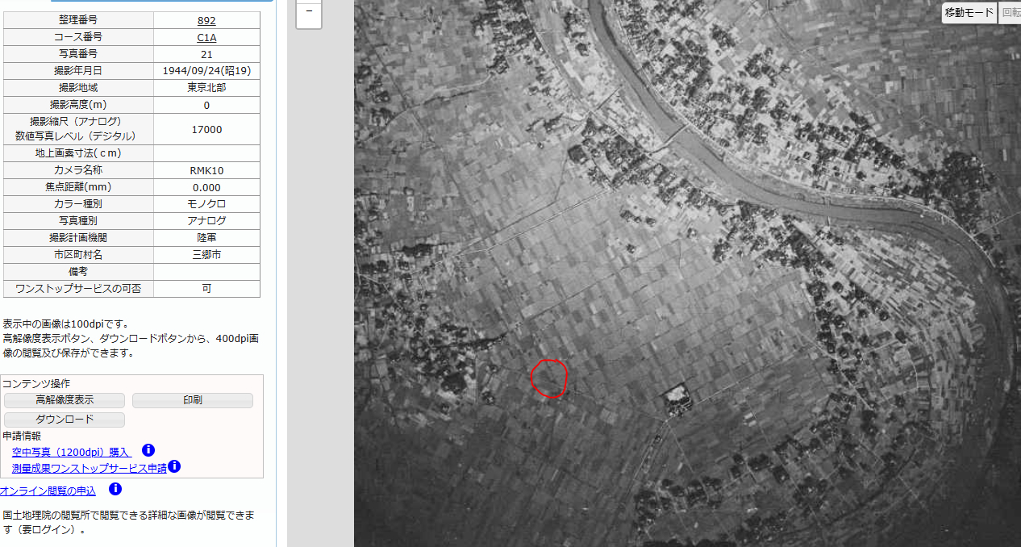This screenshot has height=547, width=1021.
Task: Click info icon beside オンライン閲覧の申込
Action: click(x=115, y=489)
